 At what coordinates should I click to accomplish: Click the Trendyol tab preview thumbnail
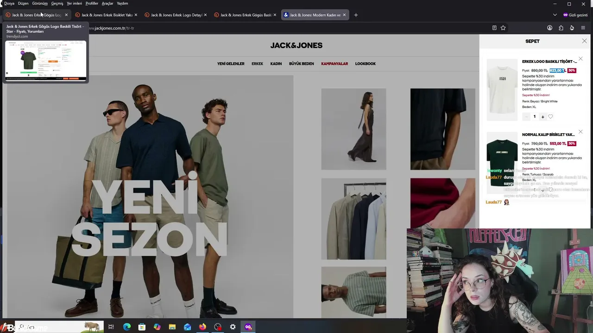click(x=46, y=60)
